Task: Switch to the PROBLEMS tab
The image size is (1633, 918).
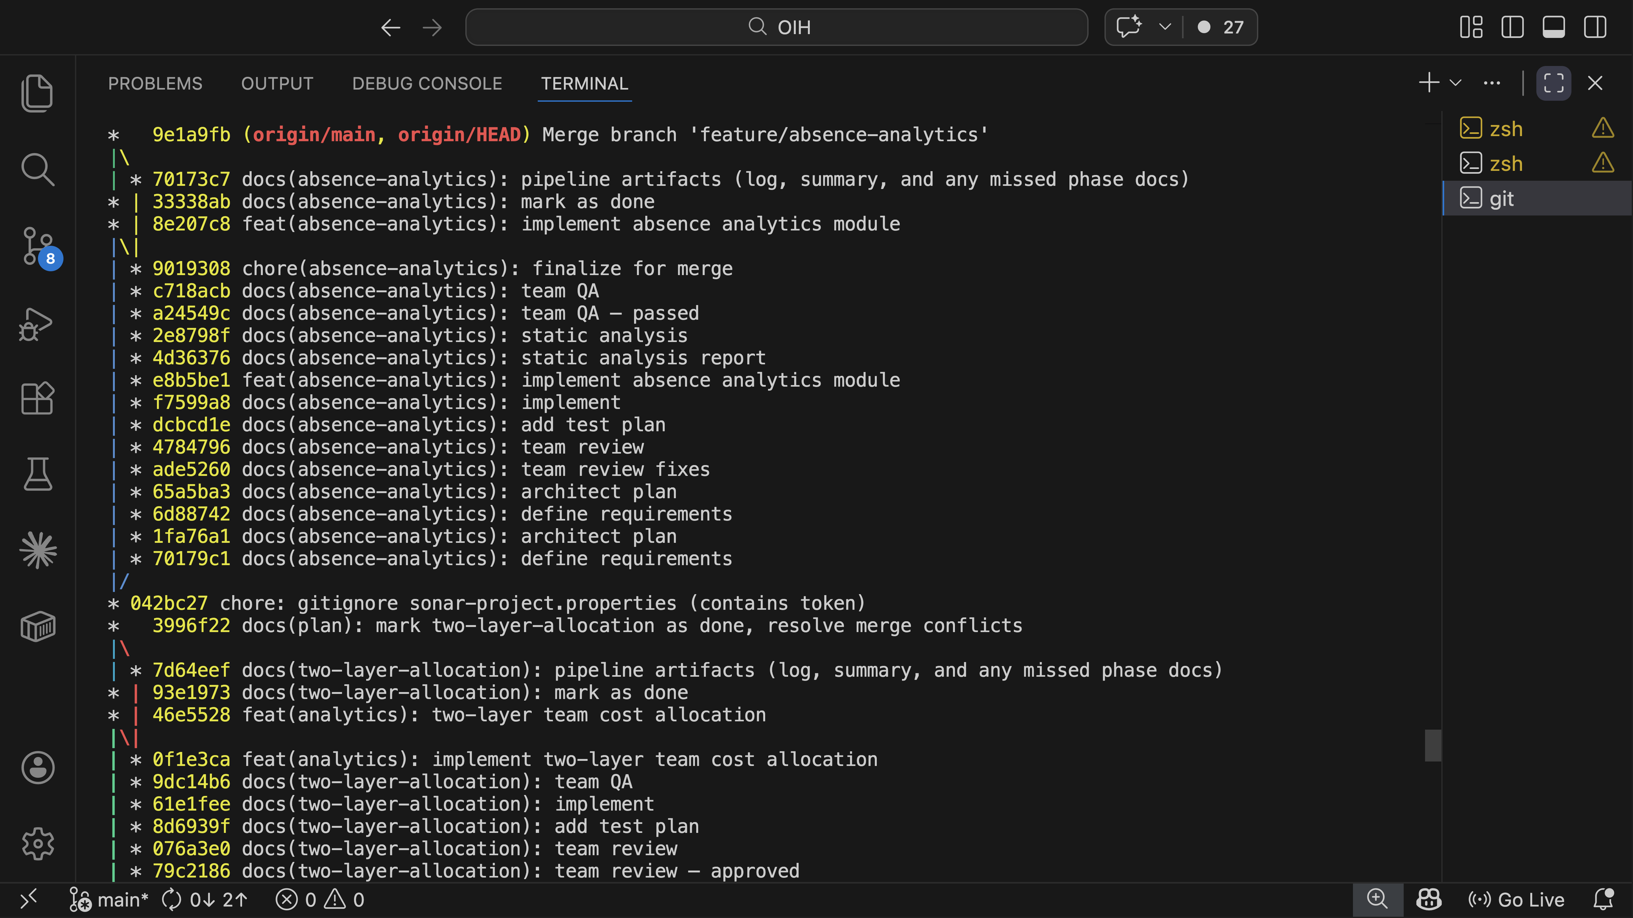Action: point(155,84)
